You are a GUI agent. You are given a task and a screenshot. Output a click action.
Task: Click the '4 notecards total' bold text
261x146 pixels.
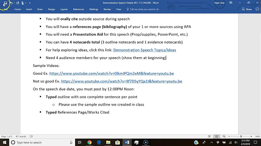click(x=85, y=42)
